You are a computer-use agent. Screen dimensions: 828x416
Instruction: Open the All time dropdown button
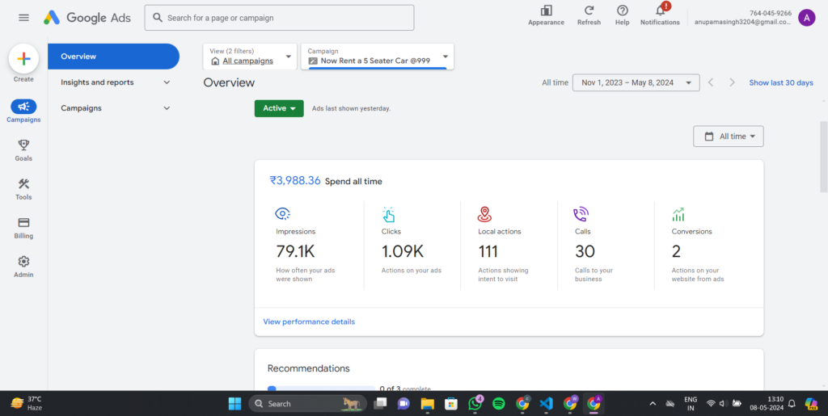[x=728, y=137]
